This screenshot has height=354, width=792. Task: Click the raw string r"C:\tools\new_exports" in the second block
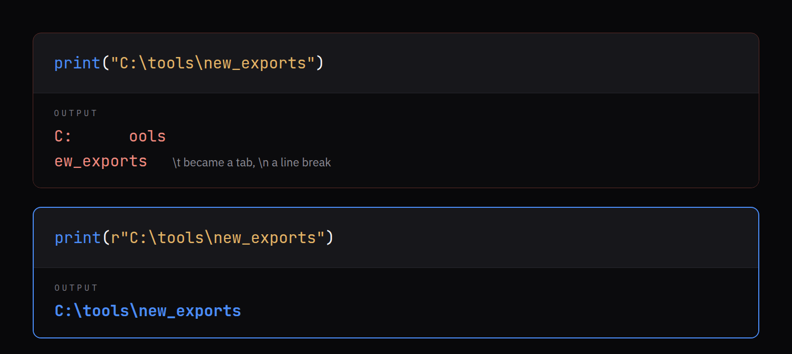pyautogui.click(x=217, y=238)
